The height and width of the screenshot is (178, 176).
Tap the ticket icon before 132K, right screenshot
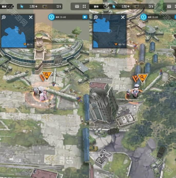[137, 6]
